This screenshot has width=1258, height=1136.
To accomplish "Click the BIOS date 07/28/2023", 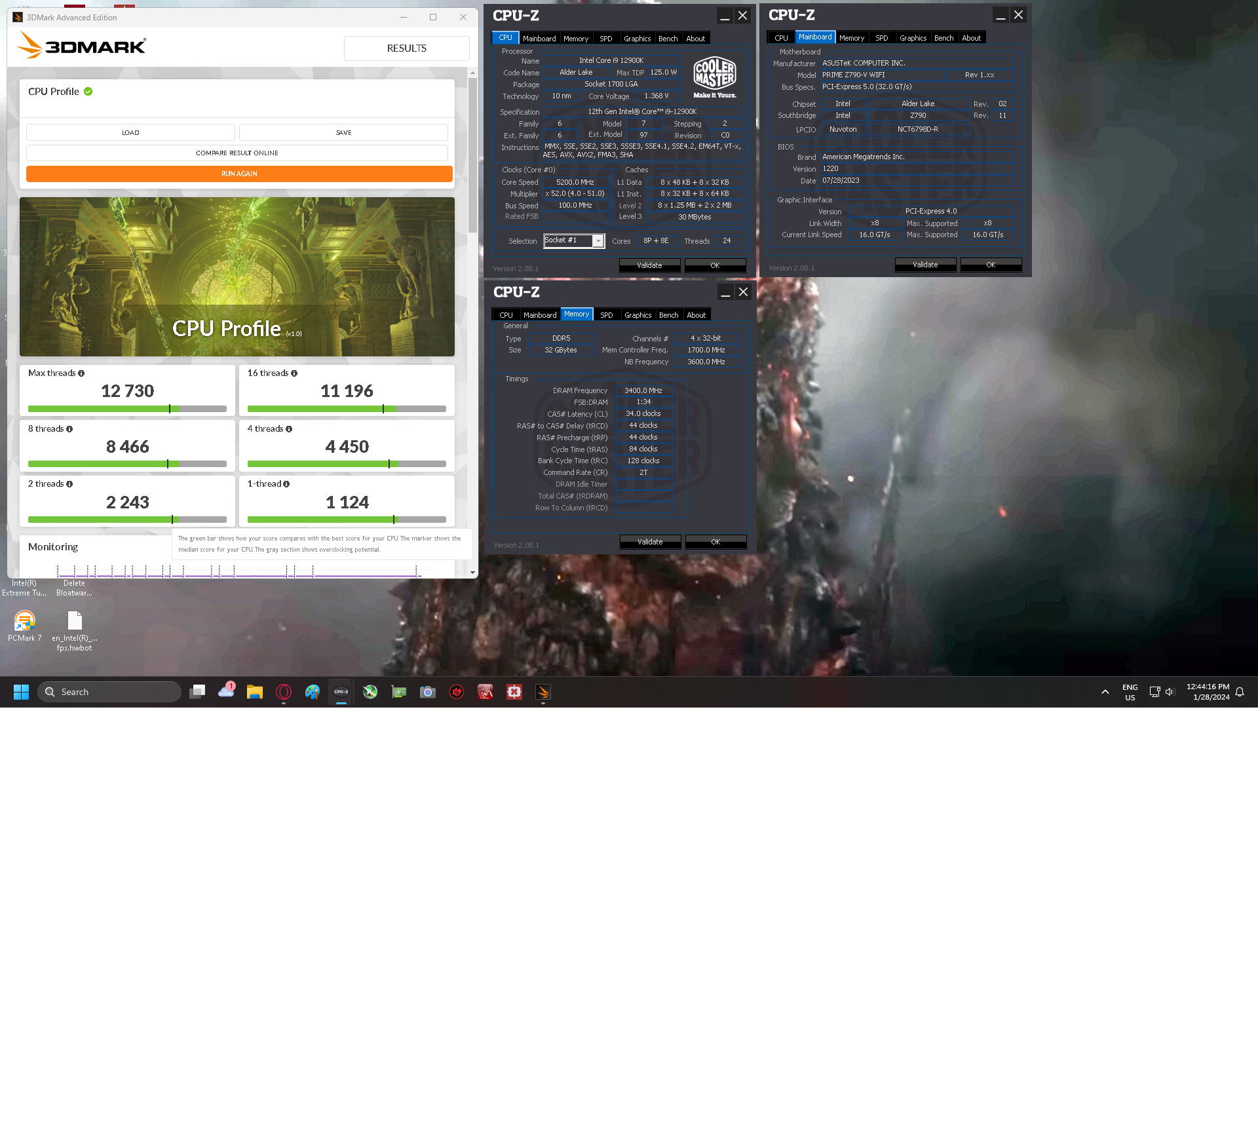I will click(841, 180).
